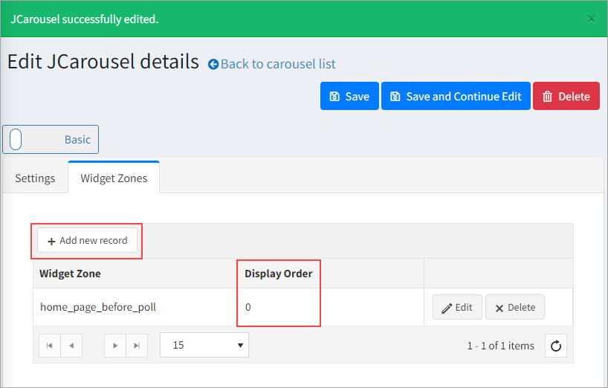Go to the last grid page
Screen dimensions: 608x388
[137, 346]
